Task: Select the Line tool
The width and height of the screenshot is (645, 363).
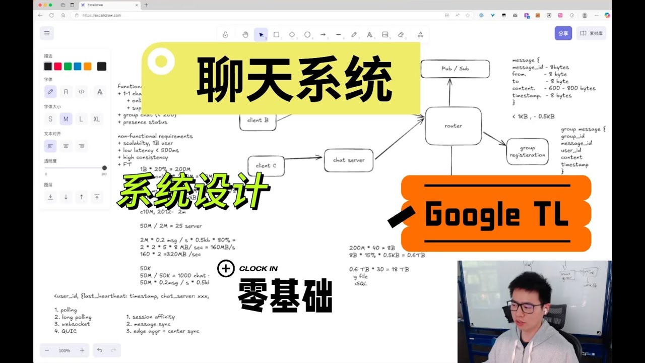Action: click(339, 35)
